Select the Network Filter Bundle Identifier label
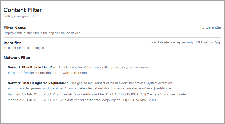The image size is (225, 124). click(32, 67)
